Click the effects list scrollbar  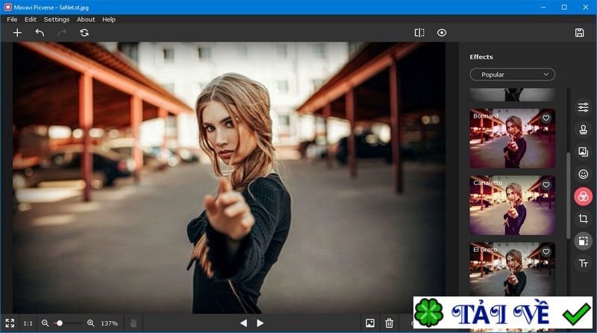[x=568, y=195]
